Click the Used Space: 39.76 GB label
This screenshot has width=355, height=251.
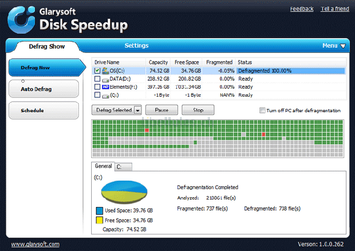(x=129, y=211)
